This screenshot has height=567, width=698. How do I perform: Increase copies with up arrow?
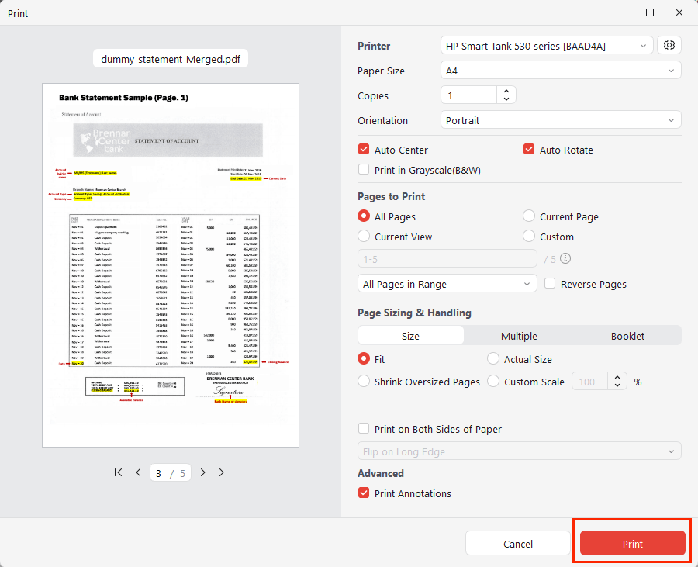[x=506, y=91]
